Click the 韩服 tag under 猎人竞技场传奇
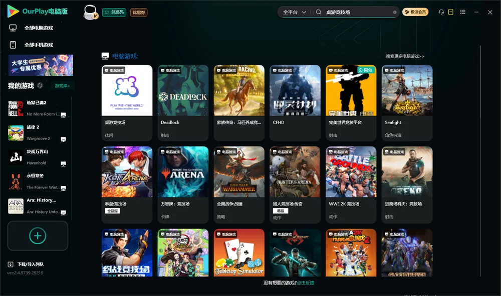This screenshot has height=296, width=501. [281, 211]
